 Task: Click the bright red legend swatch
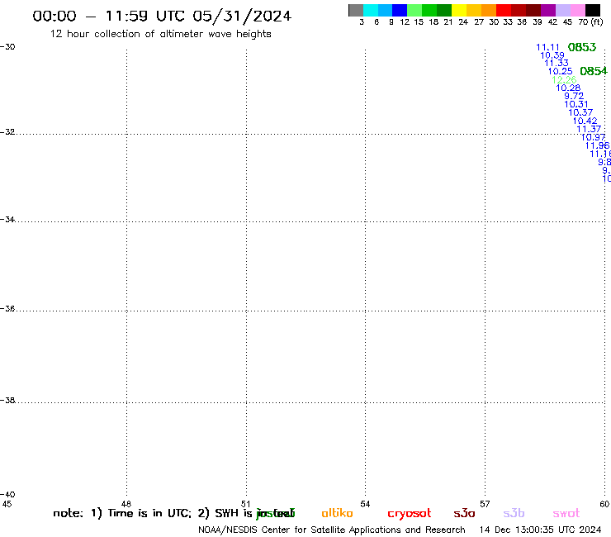click(x=504, y=10)
